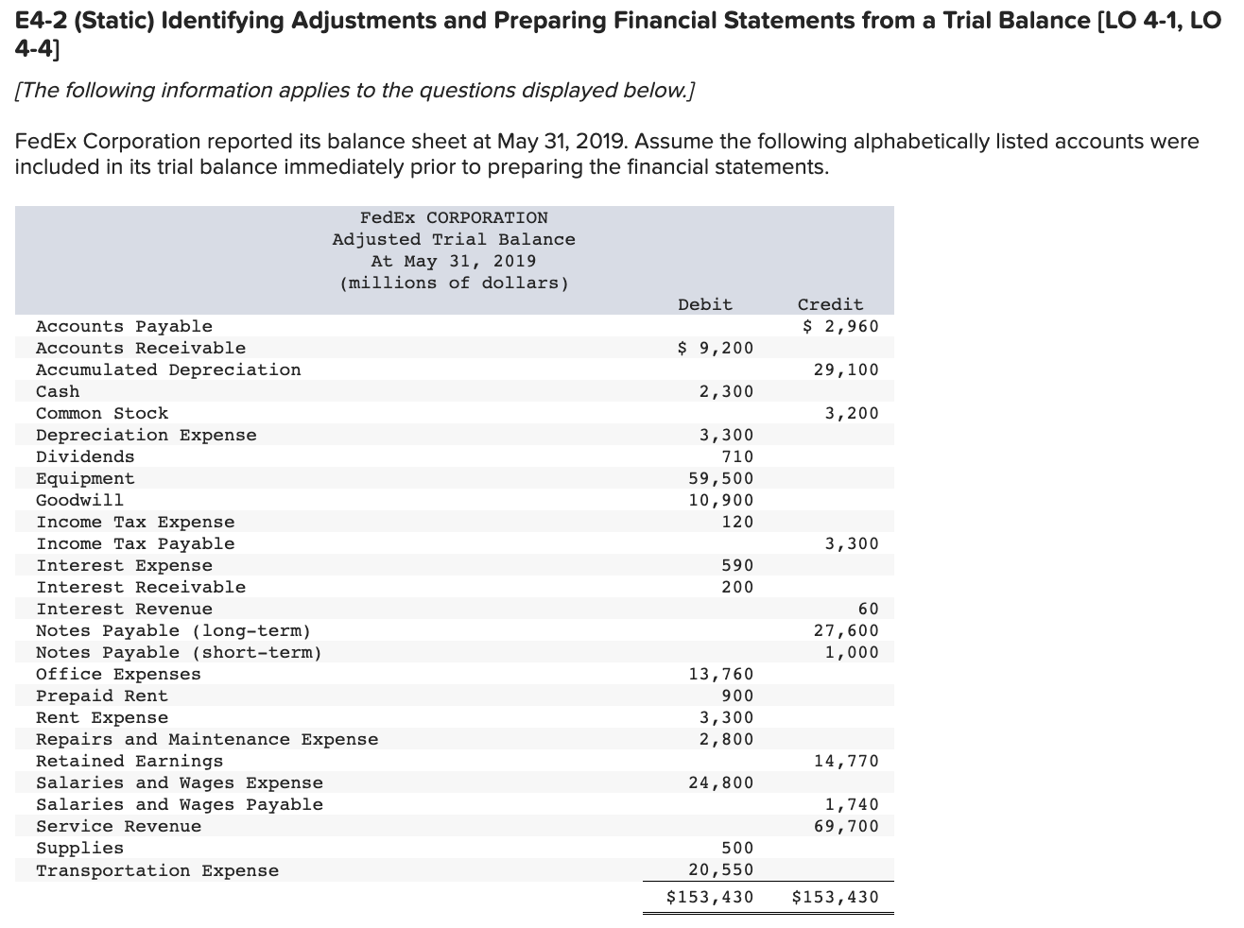The image size is (1244, 928).
Task: Click the Prepaid Rent amount 900
Action: [x=738, y=696]
